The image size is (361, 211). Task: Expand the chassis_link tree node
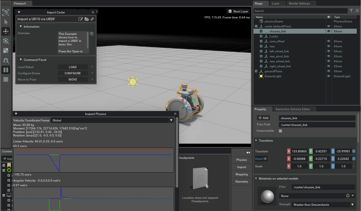click(261, 31)
